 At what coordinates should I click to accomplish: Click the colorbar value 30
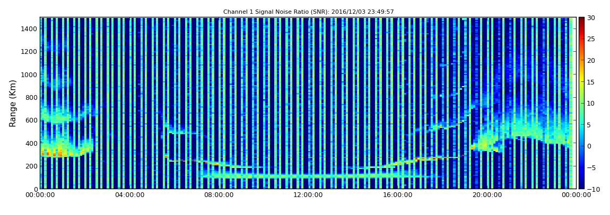point(591,18)
